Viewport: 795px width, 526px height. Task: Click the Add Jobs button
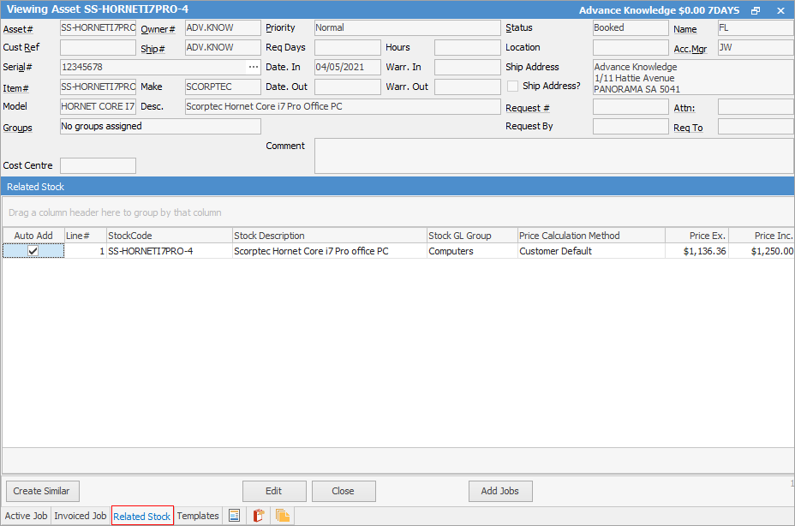[x=500, y=491]
